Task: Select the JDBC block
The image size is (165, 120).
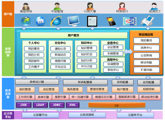Action: pyautogui.click(x=57, y=105)
